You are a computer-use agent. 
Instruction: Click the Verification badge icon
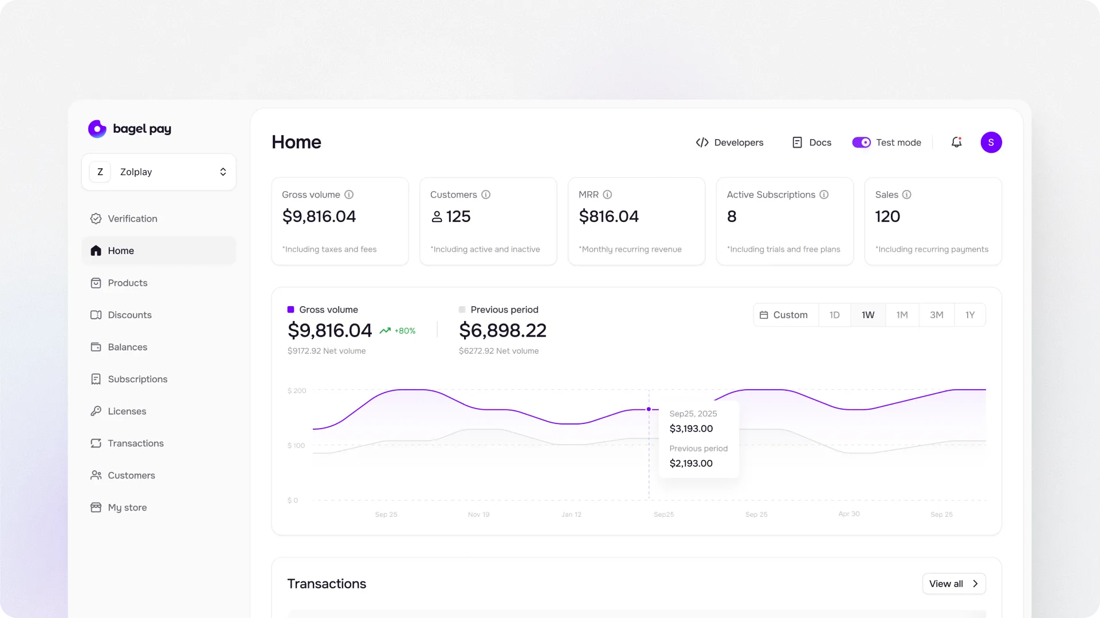tap(96, 219)
